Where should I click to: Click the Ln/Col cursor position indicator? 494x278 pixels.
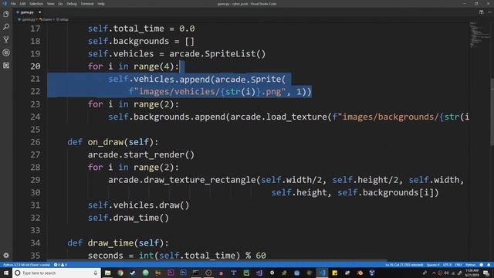point(404,265)
